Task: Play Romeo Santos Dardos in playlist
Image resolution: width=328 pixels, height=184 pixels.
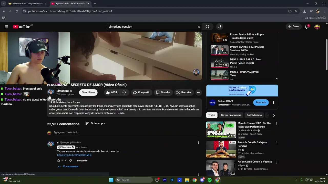Action: point(242,38)
